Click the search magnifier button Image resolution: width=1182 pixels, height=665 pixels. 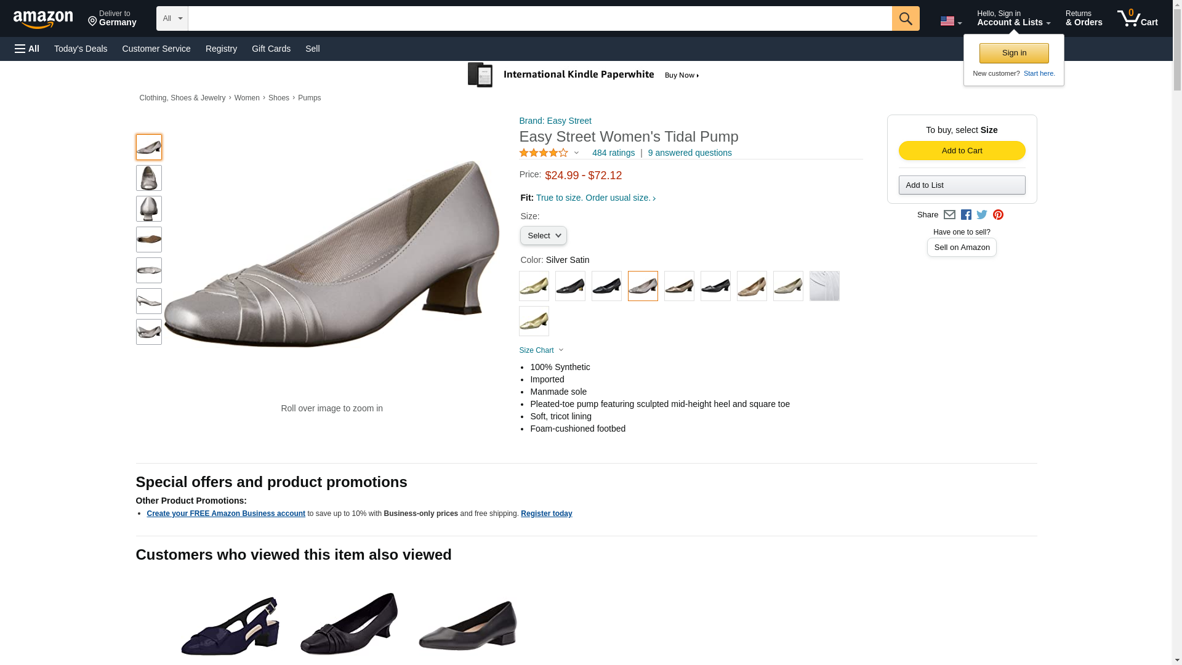(x=905, y=18)
